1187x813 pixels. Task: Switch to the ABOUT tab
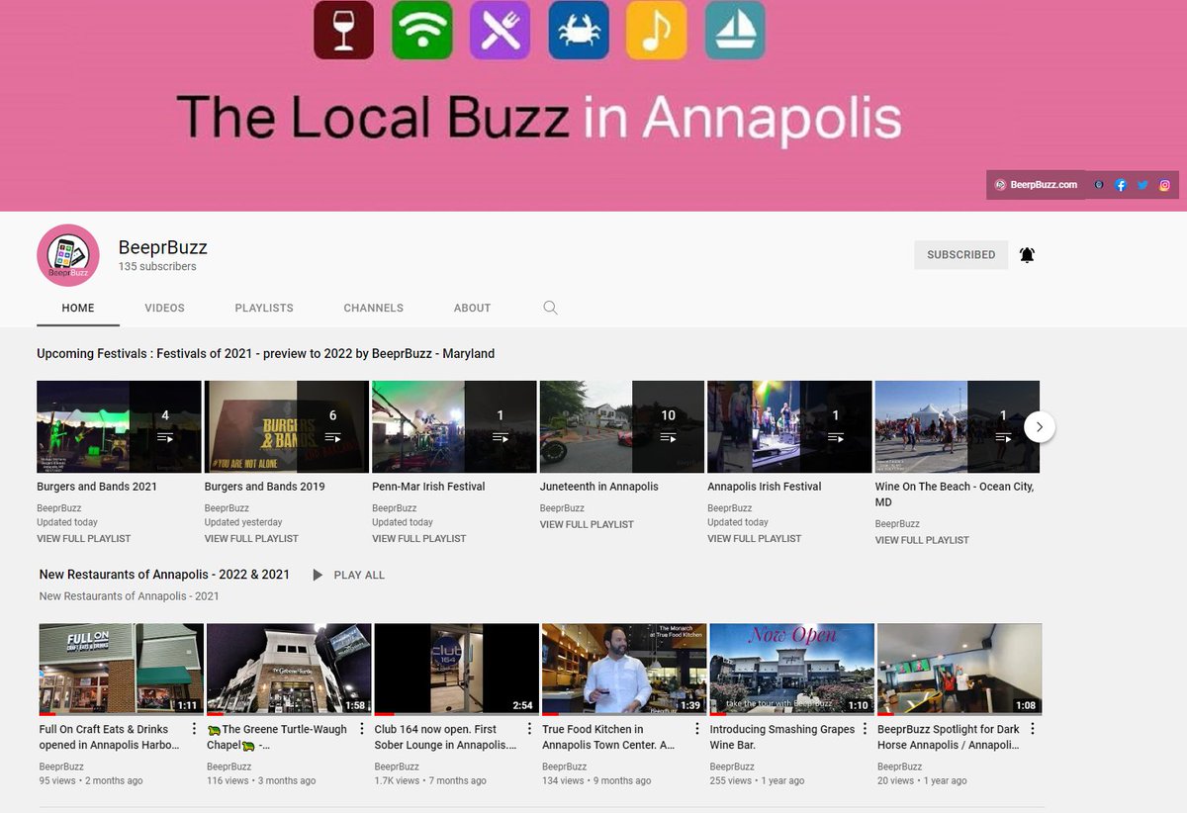pos(472,308)
